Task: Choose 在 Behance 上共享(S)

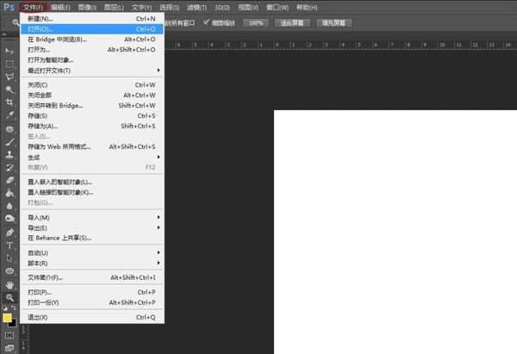Action: pos(92,238)
